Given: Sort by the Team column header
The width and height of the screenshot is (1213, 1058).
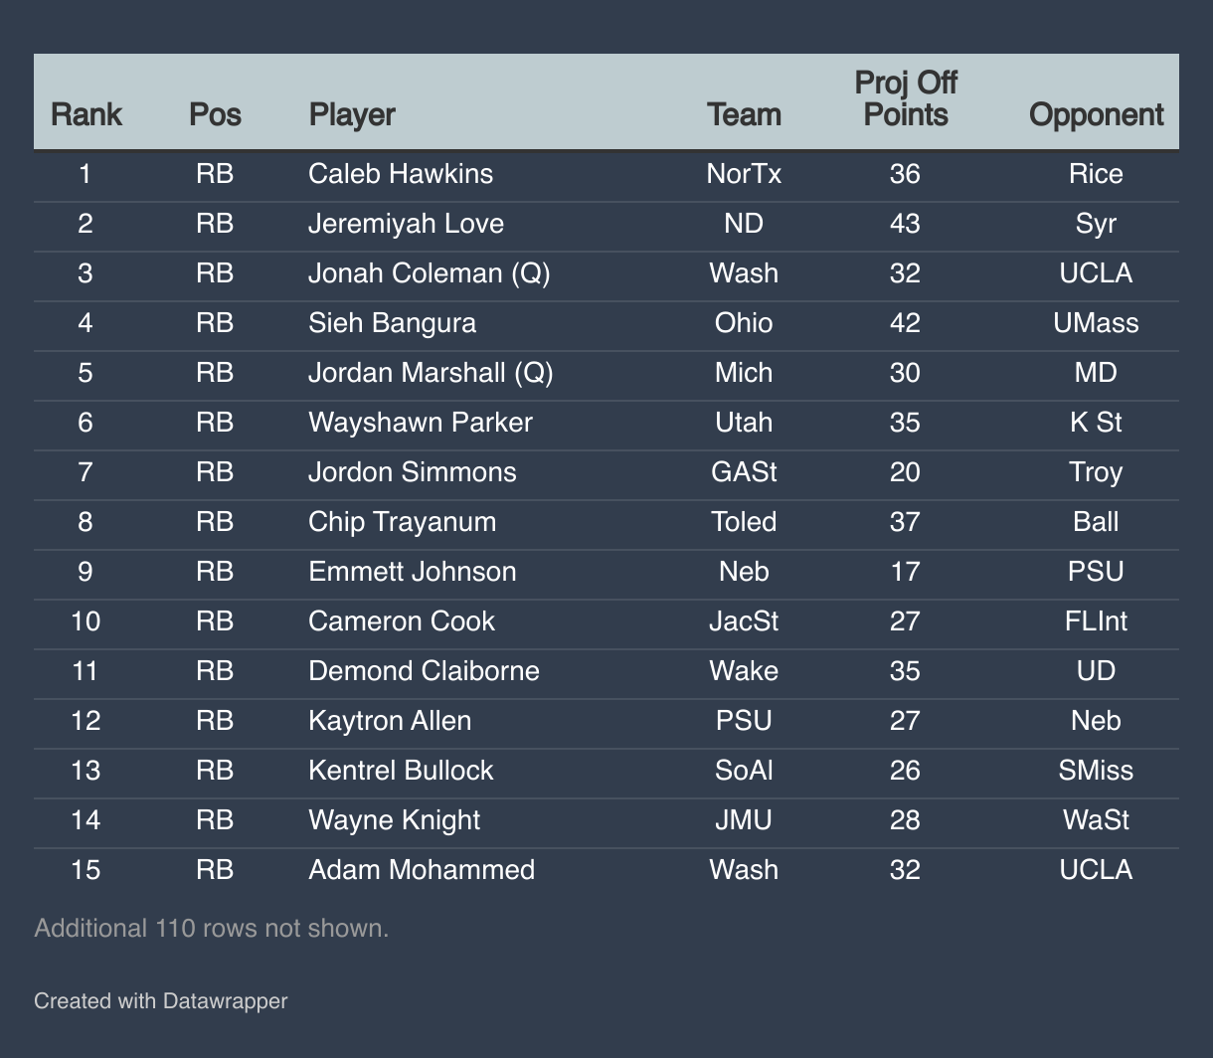Looking at the screenshot, I should tap(744, 114).
